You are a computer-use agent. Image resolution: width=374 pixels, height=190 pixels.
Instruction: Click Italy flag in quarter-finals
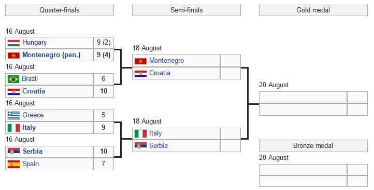[13, 128]
